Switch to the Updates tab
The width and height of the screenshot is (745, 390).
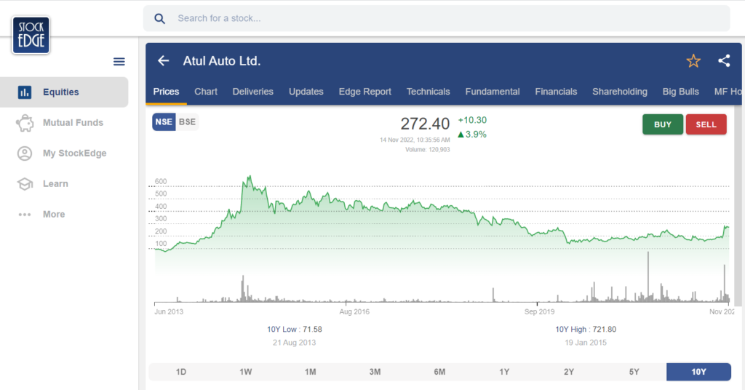tap(306, 92)
